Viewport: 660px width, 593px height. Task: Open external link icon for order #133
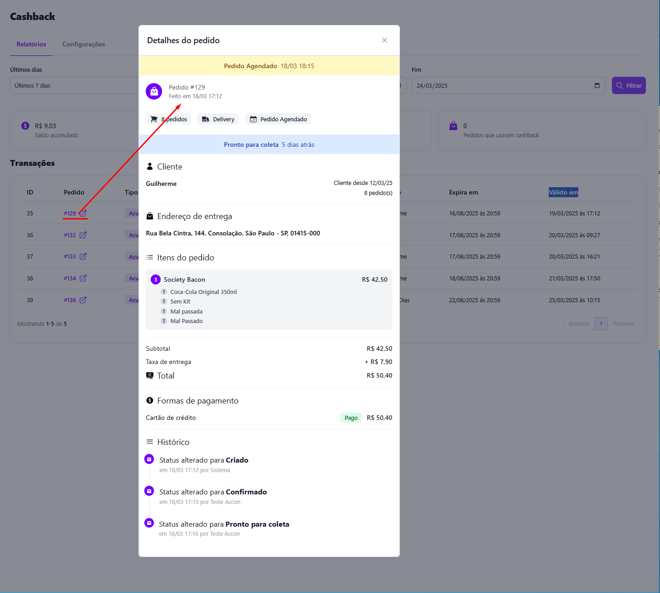83,257
